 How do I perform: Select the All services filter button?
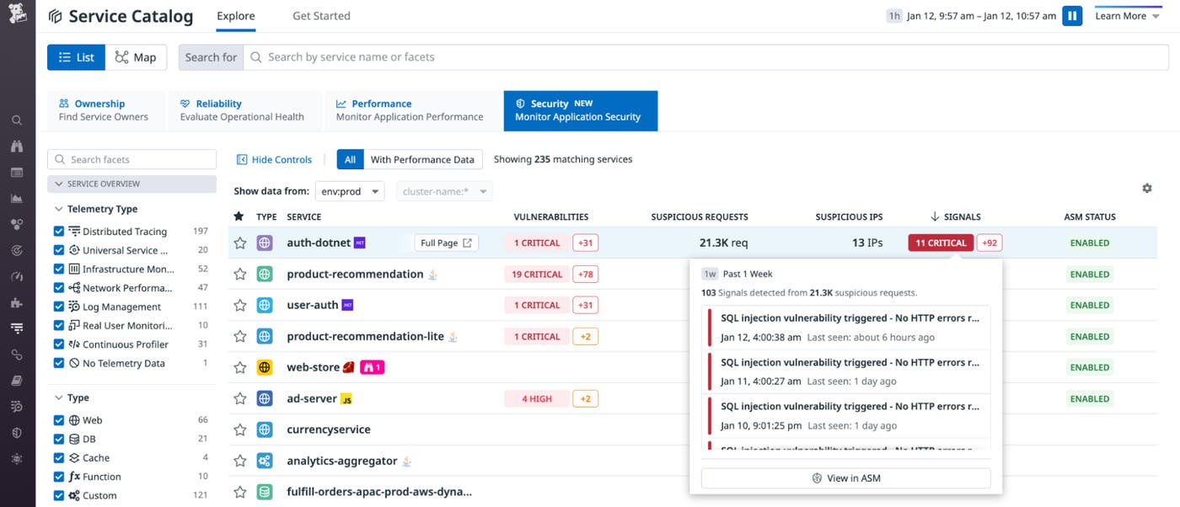(x=350, y=159)
